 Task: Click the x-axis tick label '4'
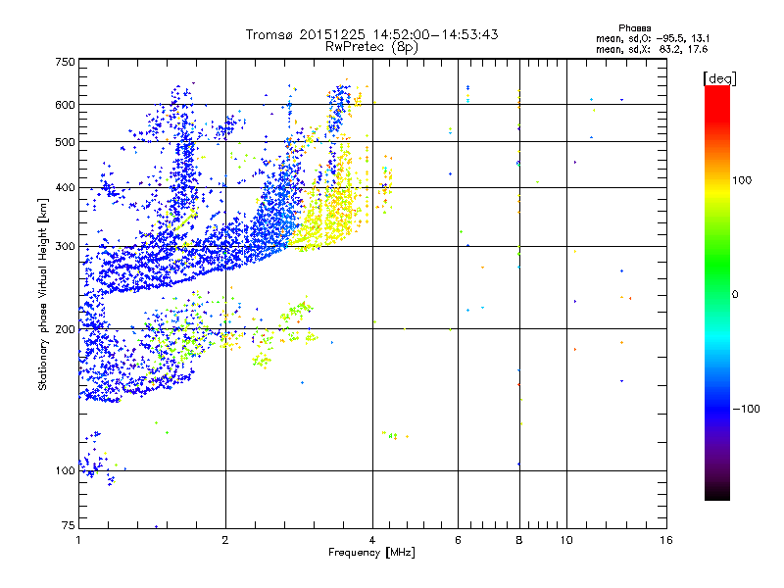[x=372, y=540]
